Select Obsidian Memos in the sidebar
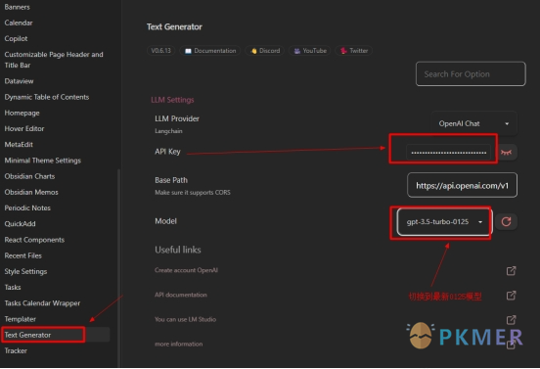Image resolution: width=540 pixels, height=369 pixels. 31,192
